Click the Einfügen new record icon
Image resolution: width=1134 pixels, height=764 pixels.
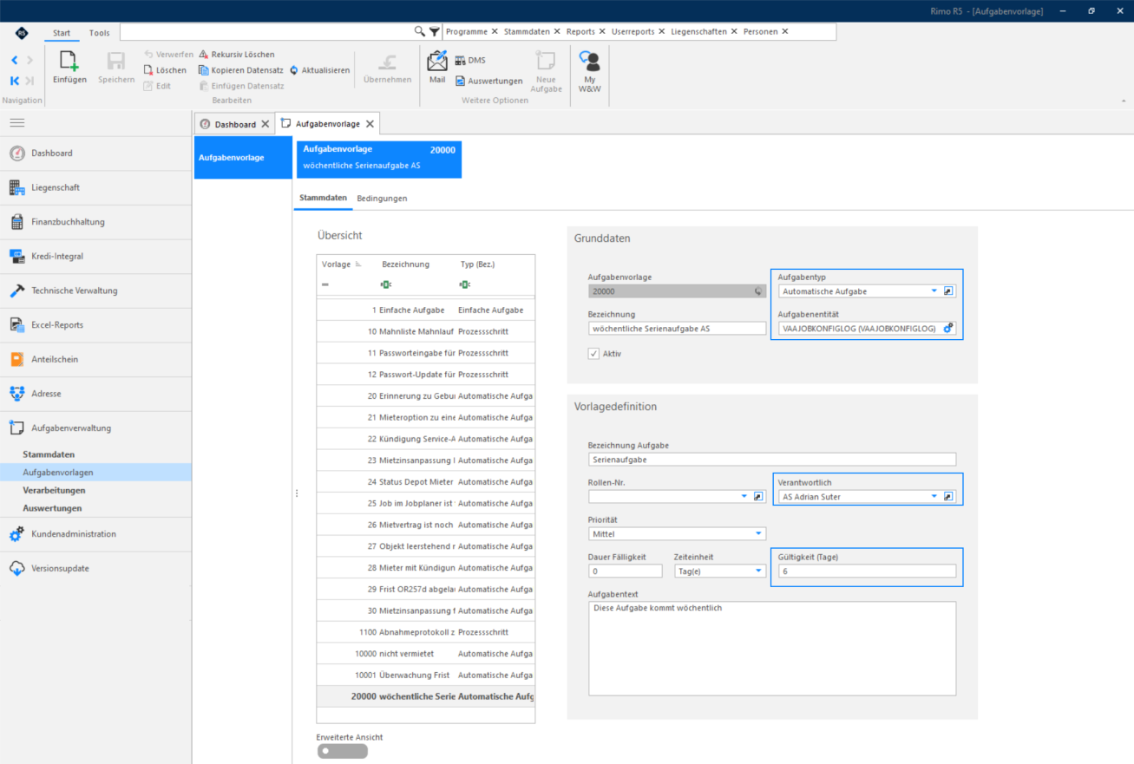pos(69,61)
